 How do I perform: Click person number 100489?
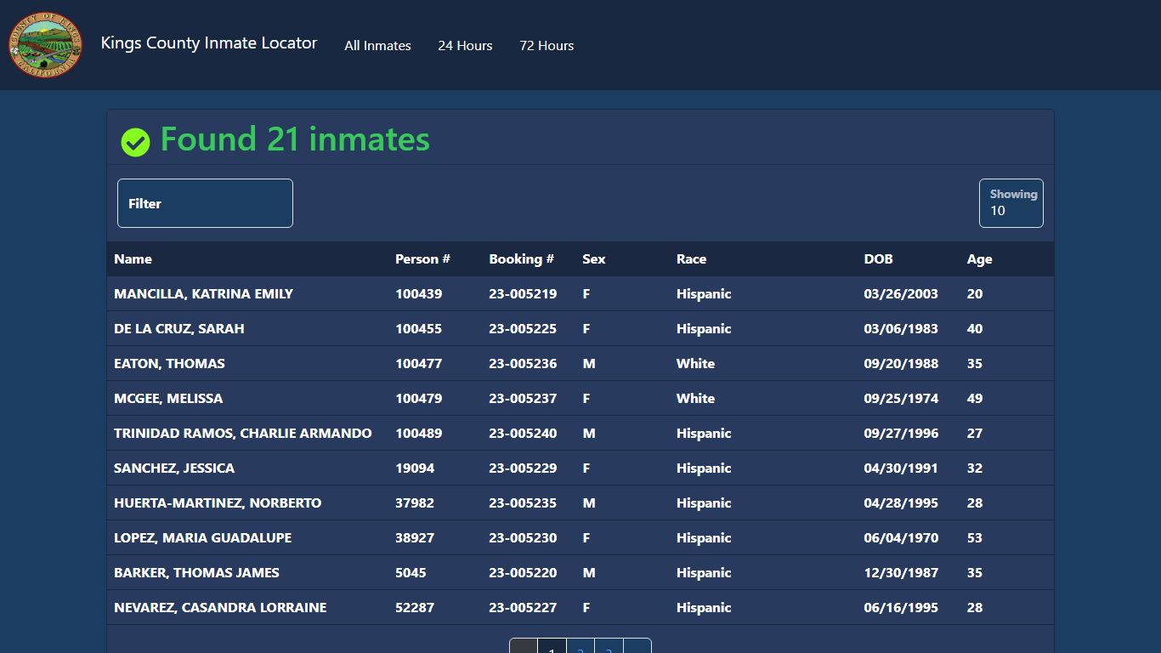(418, 434)
